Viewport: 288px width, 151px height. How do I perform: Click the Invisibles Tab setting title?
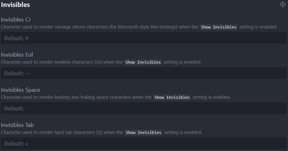(x=17, y=125)
